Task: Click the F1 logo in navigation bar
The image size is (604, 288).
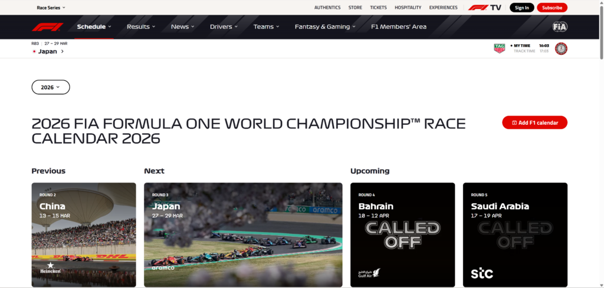Action: [x=47, y=27]
